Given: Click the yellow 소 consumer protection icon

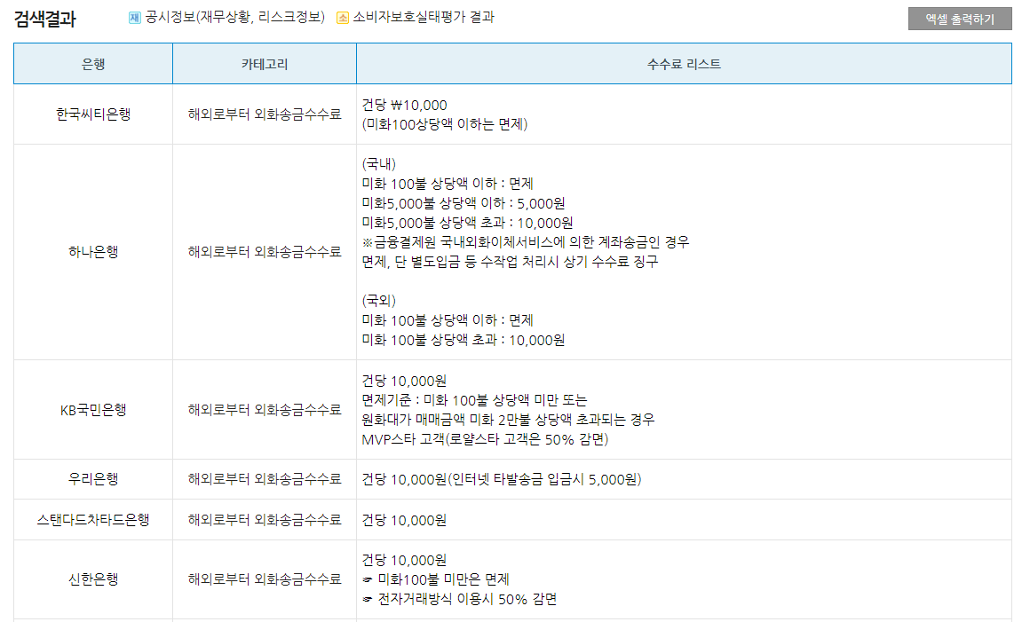Looking at the screenshot, I should tap(342, 18).
